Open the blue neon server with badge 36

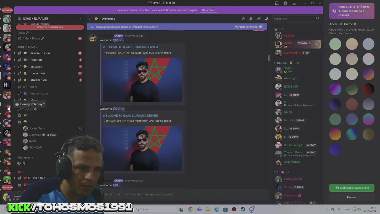(x=7, y=66)
